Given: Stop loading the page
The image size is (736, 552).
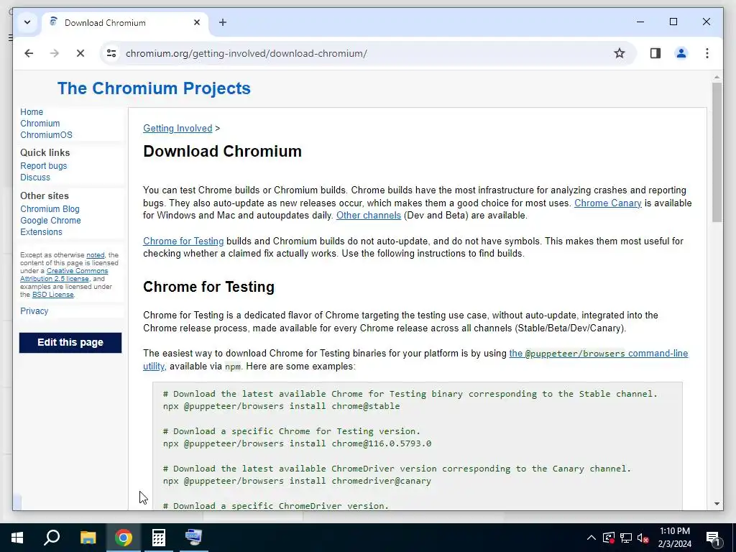Looking at the screenshot, I should coord(80,53).
